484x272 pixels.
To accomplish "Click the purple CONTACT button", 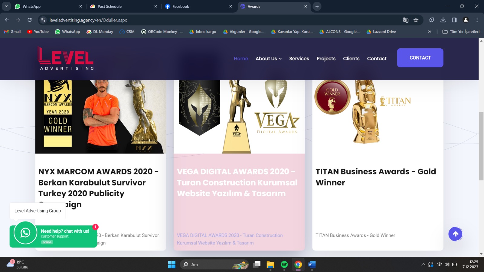I will click(420, 58).
